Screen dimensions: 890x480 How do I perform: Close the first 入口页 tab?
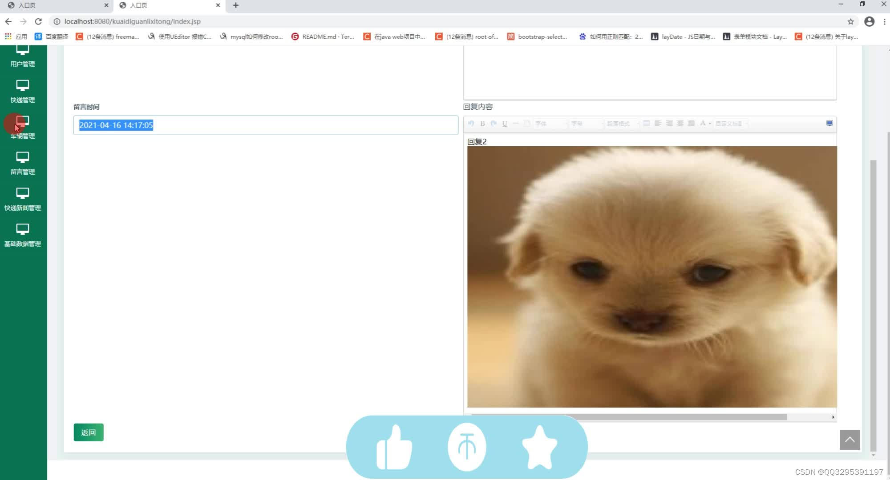point(106,5)
